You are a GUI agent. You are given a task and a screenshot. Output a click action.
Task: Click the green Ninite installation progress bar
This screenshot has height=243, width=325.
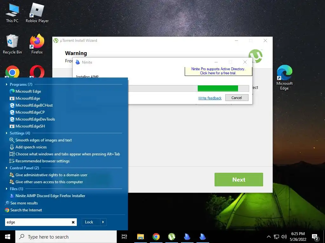coord(218,89)
